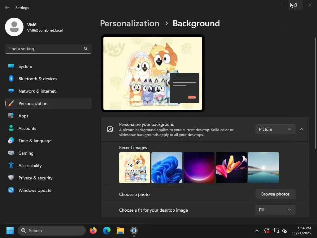Open the Picture background type dropdown
Screen dimensions: 317x238
point(275,129)
